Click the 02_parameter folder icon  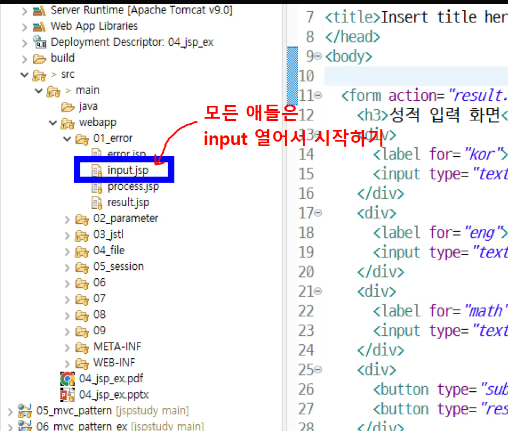82,220
